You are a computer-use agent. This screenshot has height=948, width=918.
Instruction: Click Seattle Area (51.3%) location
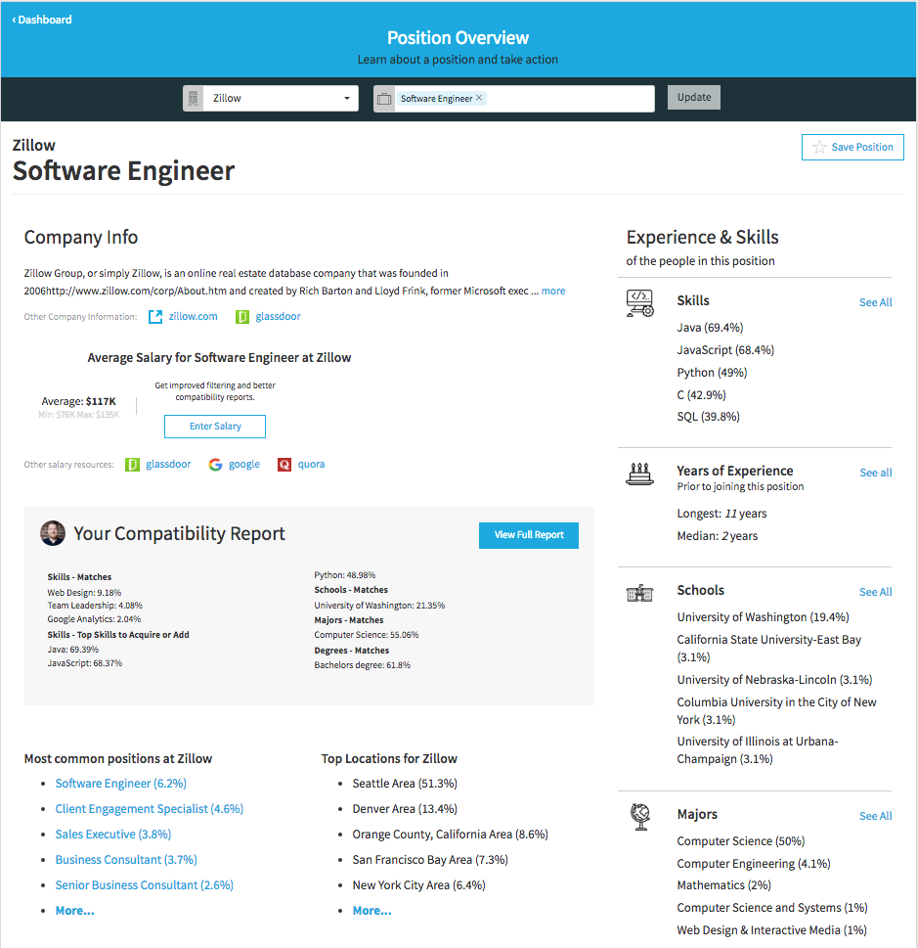(x=405, y=784)
